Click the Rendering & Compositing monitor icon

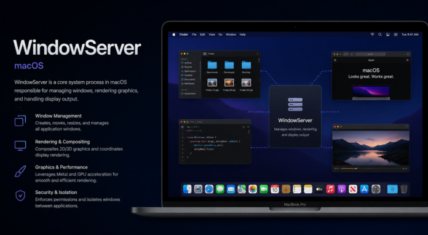20,146
